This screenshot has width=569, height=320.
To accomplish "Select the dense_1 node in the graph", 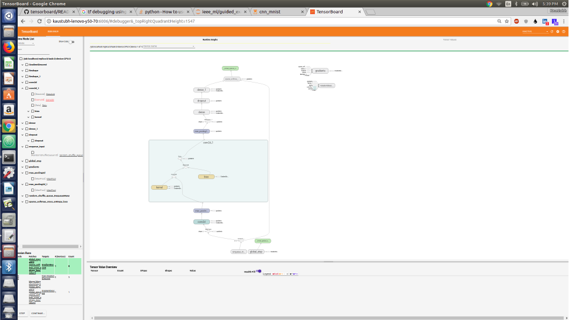I will [202, 90].
